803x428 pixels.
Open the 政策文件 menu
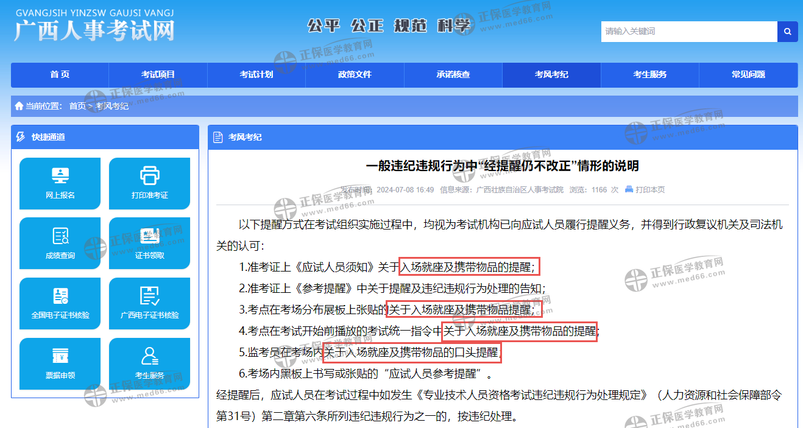pyautogui.click(x=355, y=74)
